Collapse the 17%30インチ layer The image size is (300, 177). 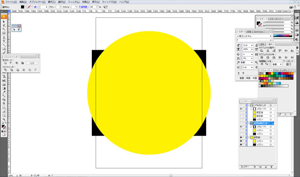coord(249,105)
